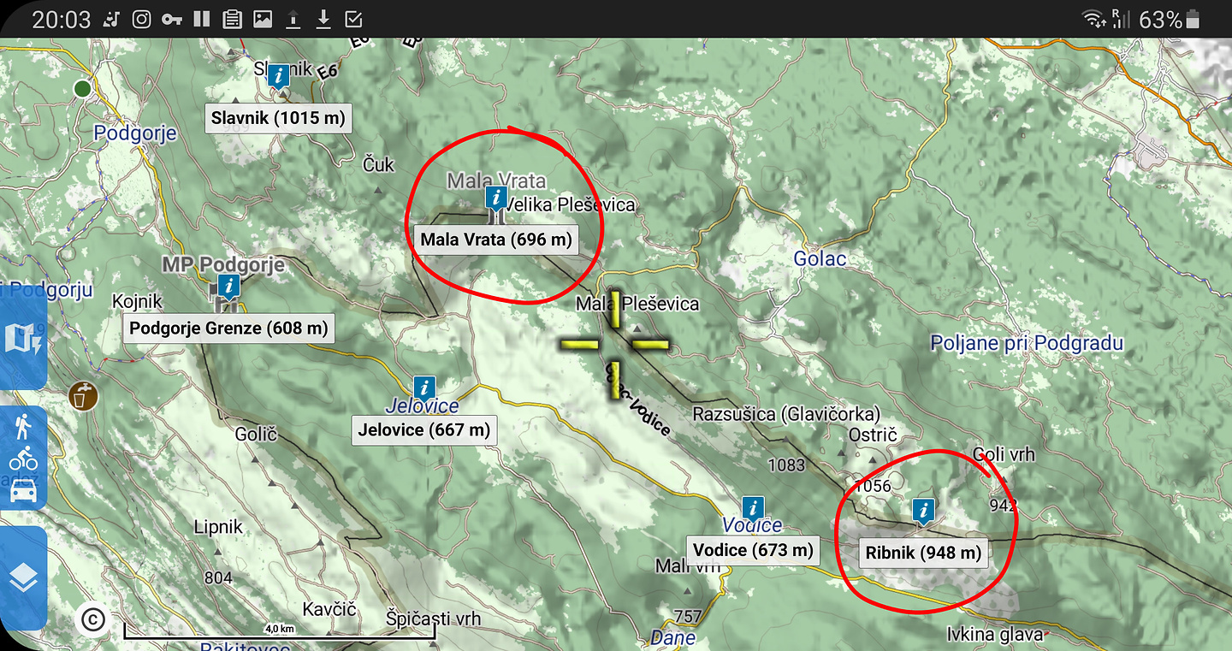Image resolution: width=1232 pixels, height=651 pixels.
Task: Select the "Jelovice (667 m)" label
Action: coord(424,429)
